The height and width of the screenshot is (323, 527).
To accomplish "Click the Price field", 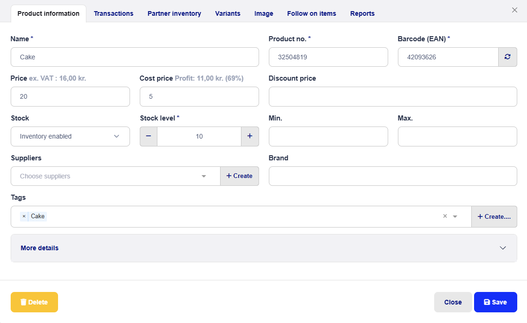I will coord(70,96).
